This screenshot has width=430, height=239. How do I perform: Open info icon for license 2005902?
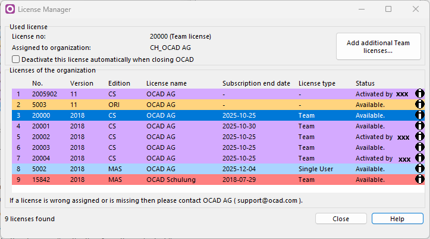tap(419, 94)
